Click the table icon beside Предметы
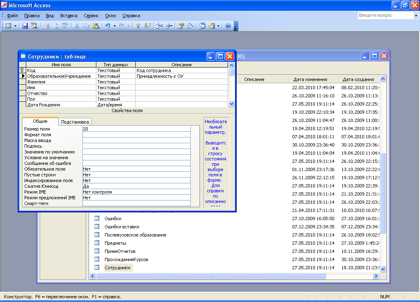Image resolution: width=420 pixels, height=302 pixels. click(97, 243)
